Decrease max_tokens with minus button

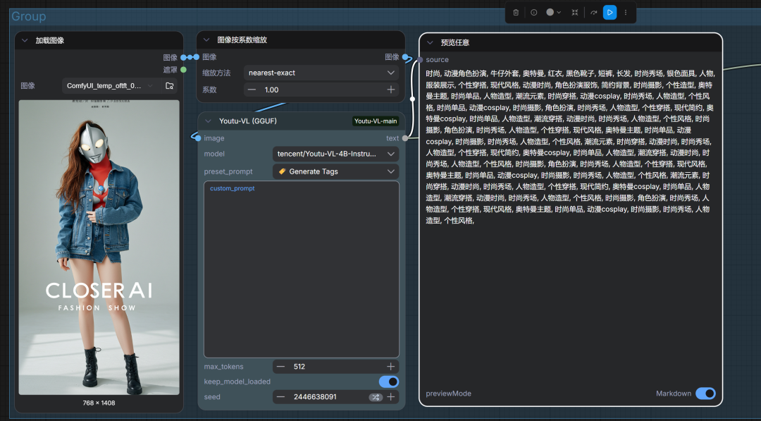[280, 367]
